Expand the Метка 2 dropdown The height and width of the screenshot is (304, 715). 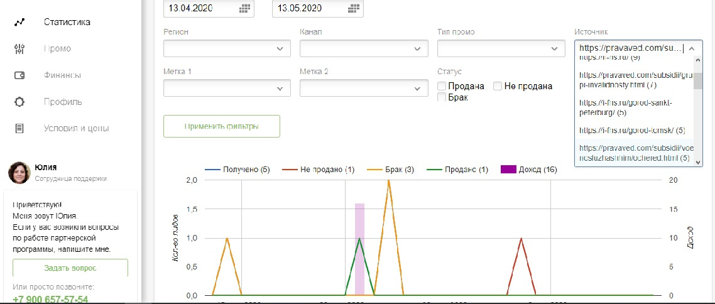tap(364, 88)
